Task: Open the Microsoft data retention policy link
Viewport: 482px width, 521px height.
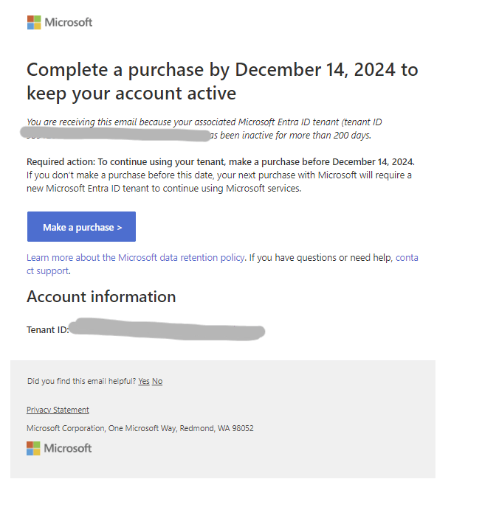Action: (136, 257)
